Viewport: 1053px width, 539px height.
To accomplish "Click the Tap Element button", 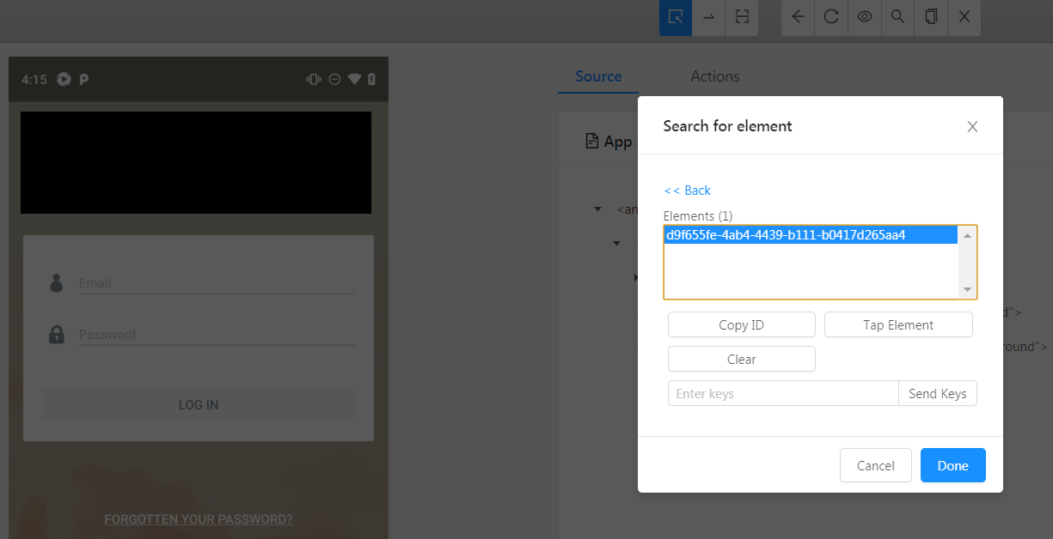I will point(898,325).
